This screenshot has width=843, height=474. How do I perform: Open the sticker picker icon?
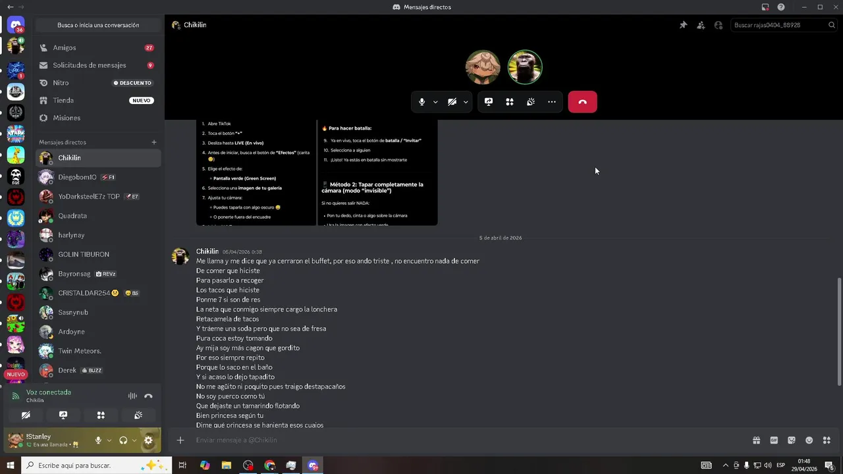tap(792, 440)
